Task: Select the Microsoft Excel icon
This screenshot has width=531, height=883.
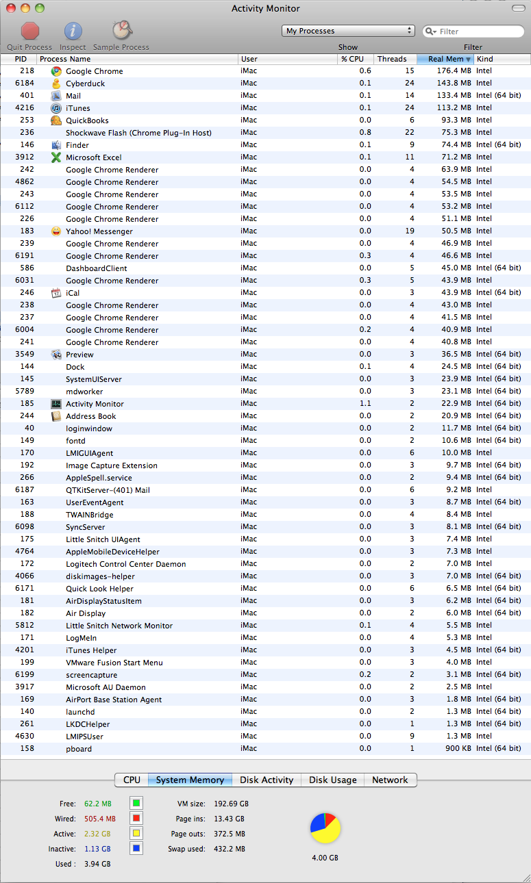Action: [x=56, y=157]
